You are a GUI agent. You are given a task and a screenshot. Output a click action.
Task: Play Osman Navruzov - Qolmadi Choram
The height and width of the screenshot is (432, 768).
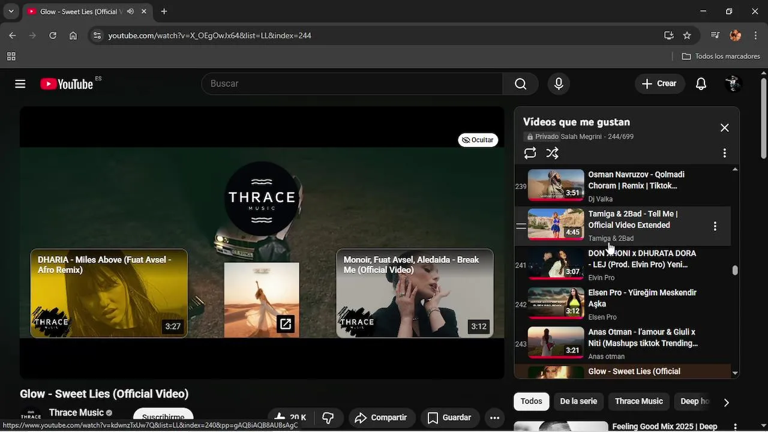[x=623, y=186]
